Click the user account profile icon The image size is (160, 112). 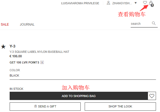[x=108, y=3]
